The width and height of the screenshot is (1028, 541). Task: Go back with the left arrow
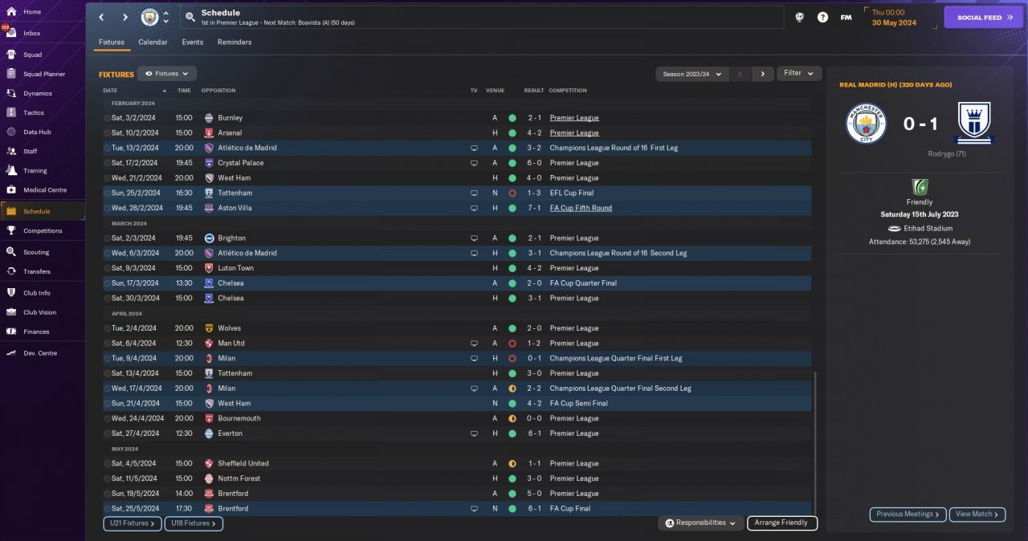click(x=101, y=17)
